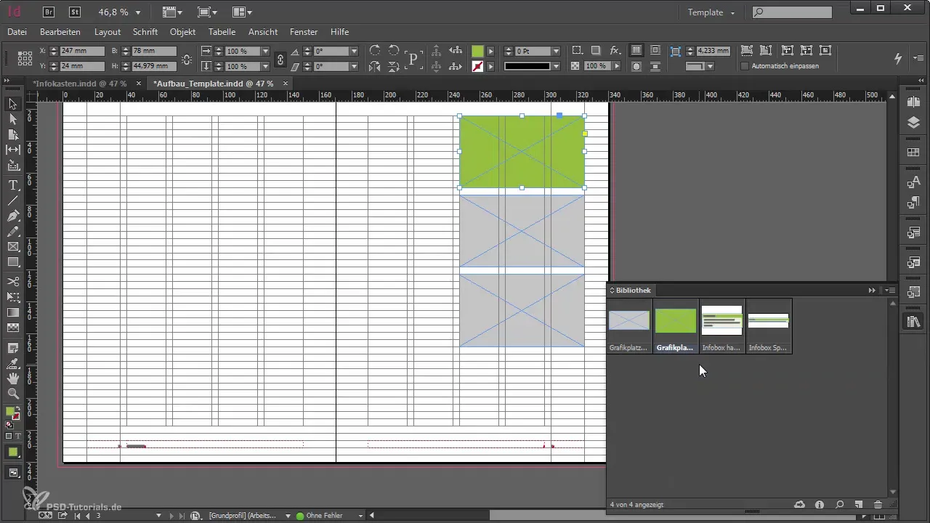930x523 pixels.
Task: Swap fill and stroke colors
Action: point(18,408)
